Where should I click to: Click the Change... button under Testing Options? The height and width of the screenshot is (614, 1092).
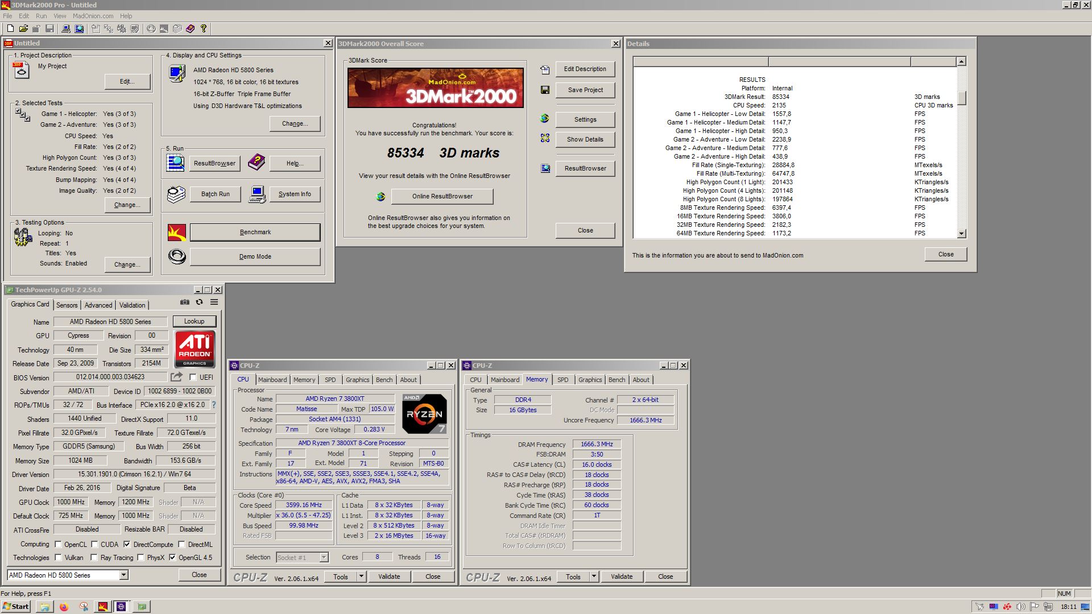(127, 264)
